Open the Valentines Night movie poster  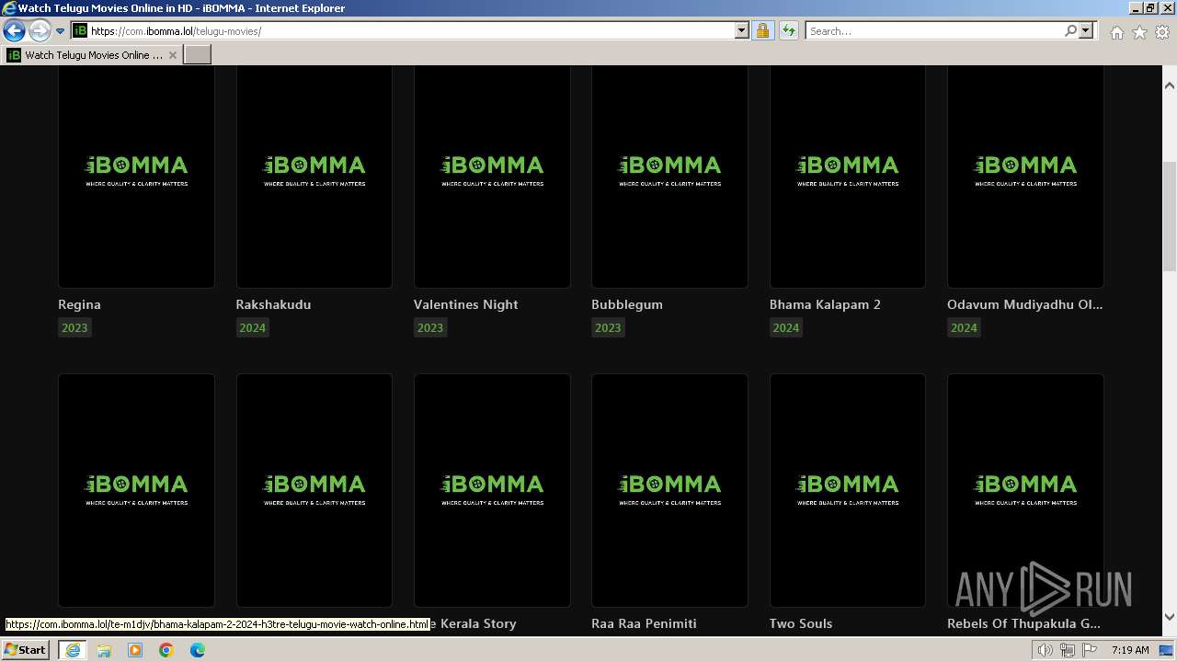tap(492, 177)
